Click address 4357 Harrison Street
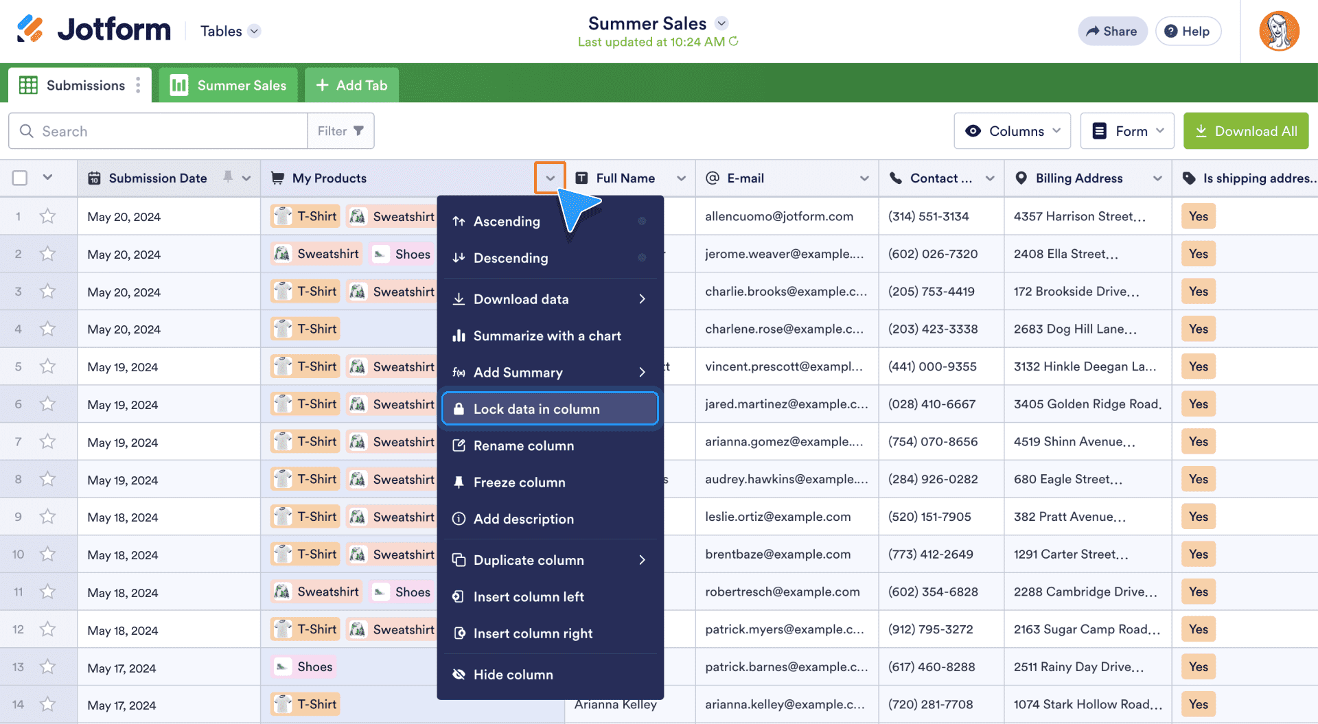 [x=1080, y=216]
